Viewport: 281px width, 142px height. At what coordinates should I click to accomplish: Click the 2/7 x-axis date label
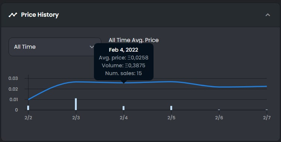pyautogui.click(x=267, y=118)
